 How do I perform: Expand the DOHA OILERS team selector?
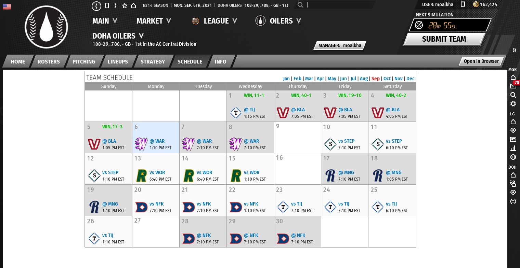(118, 36)
